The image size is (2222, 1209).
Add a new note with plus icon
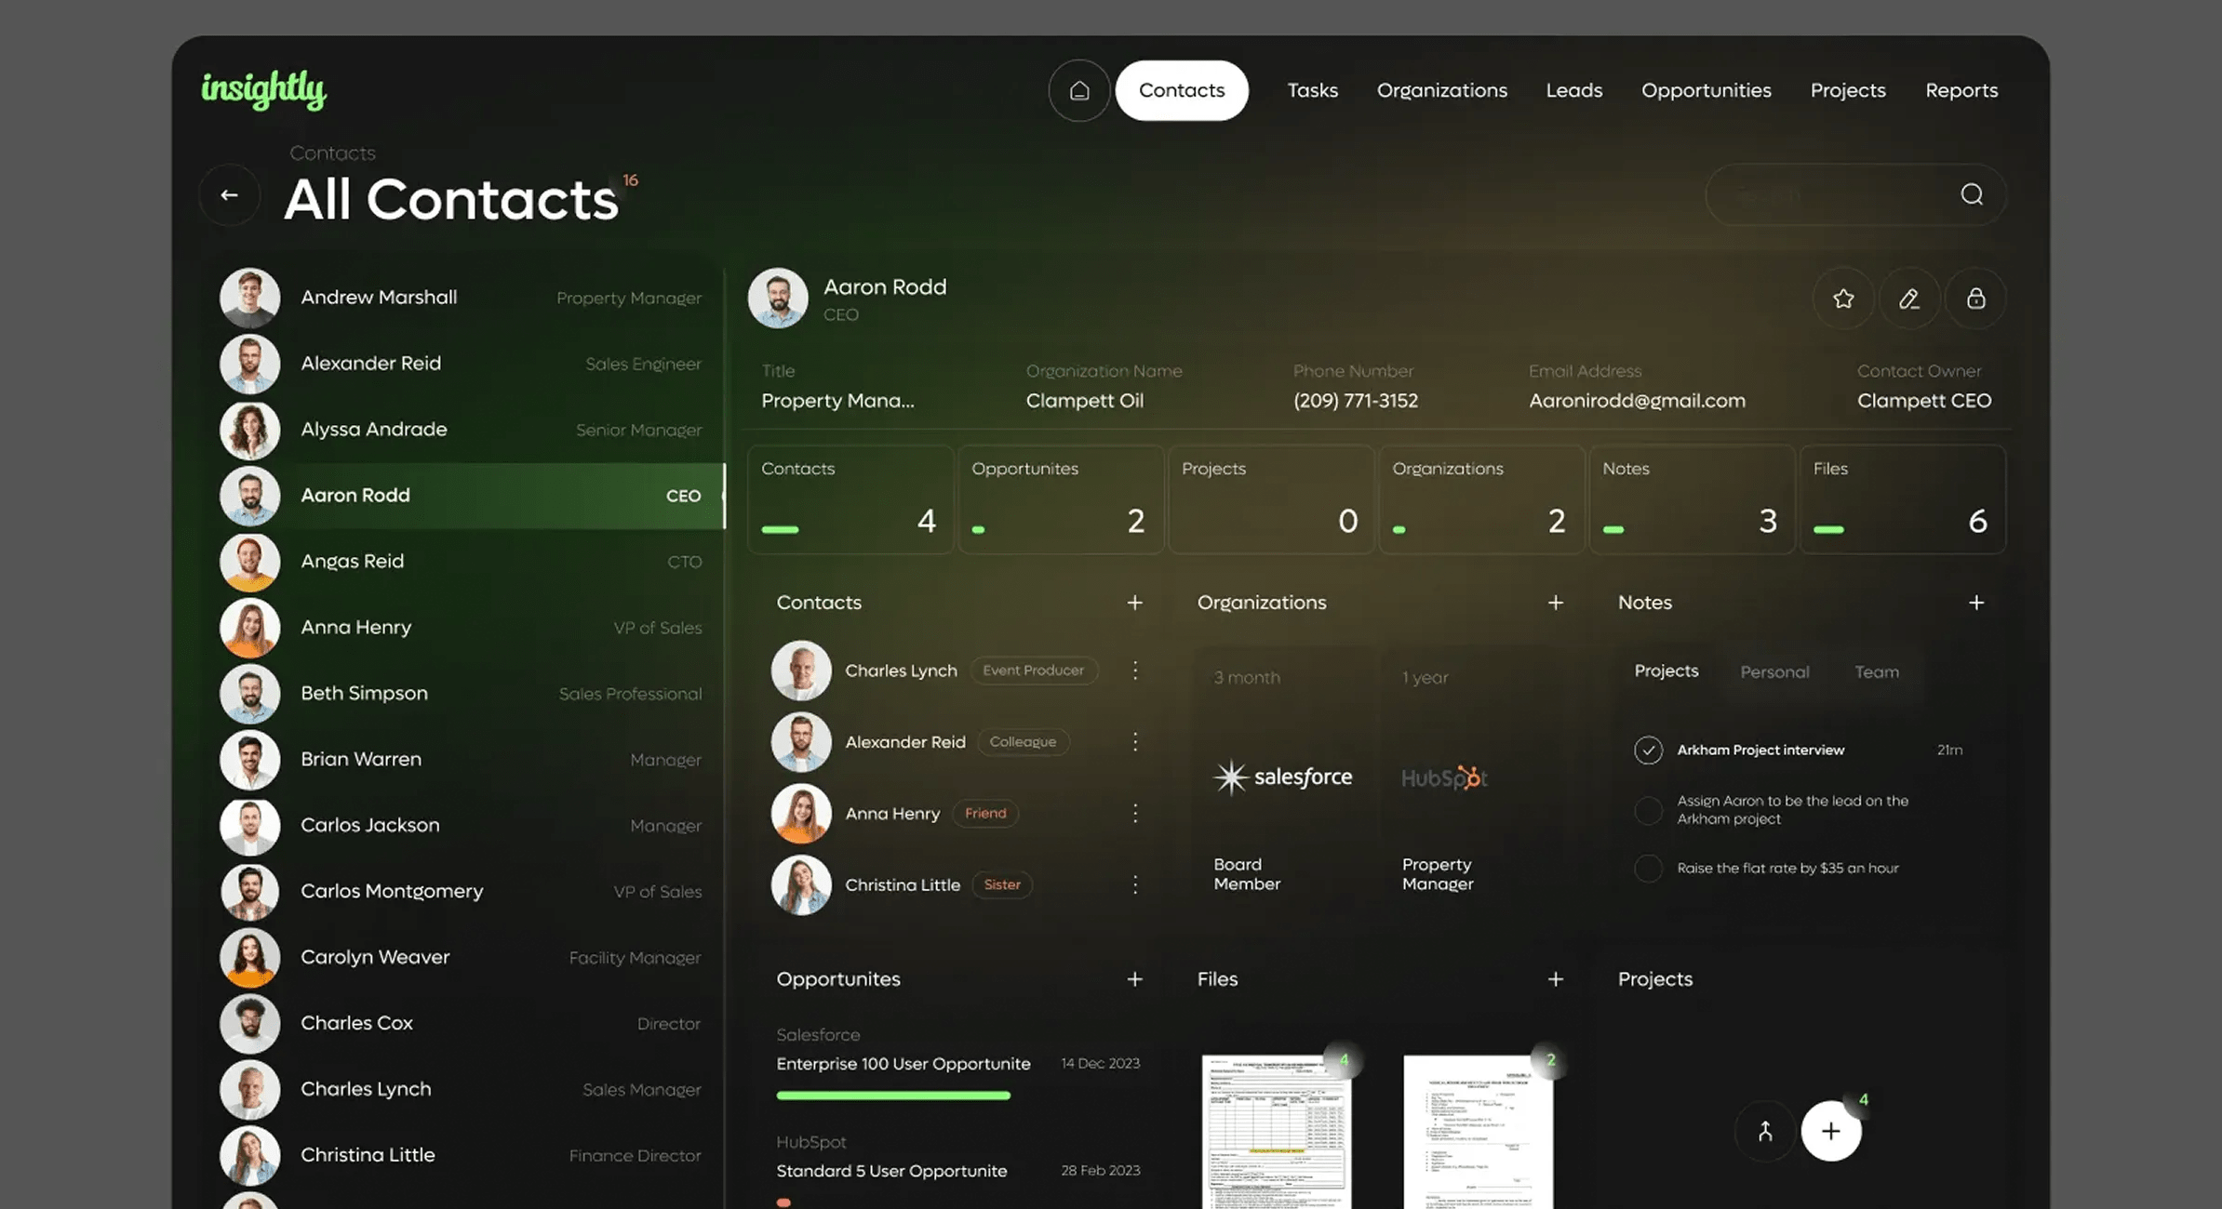1975,603
